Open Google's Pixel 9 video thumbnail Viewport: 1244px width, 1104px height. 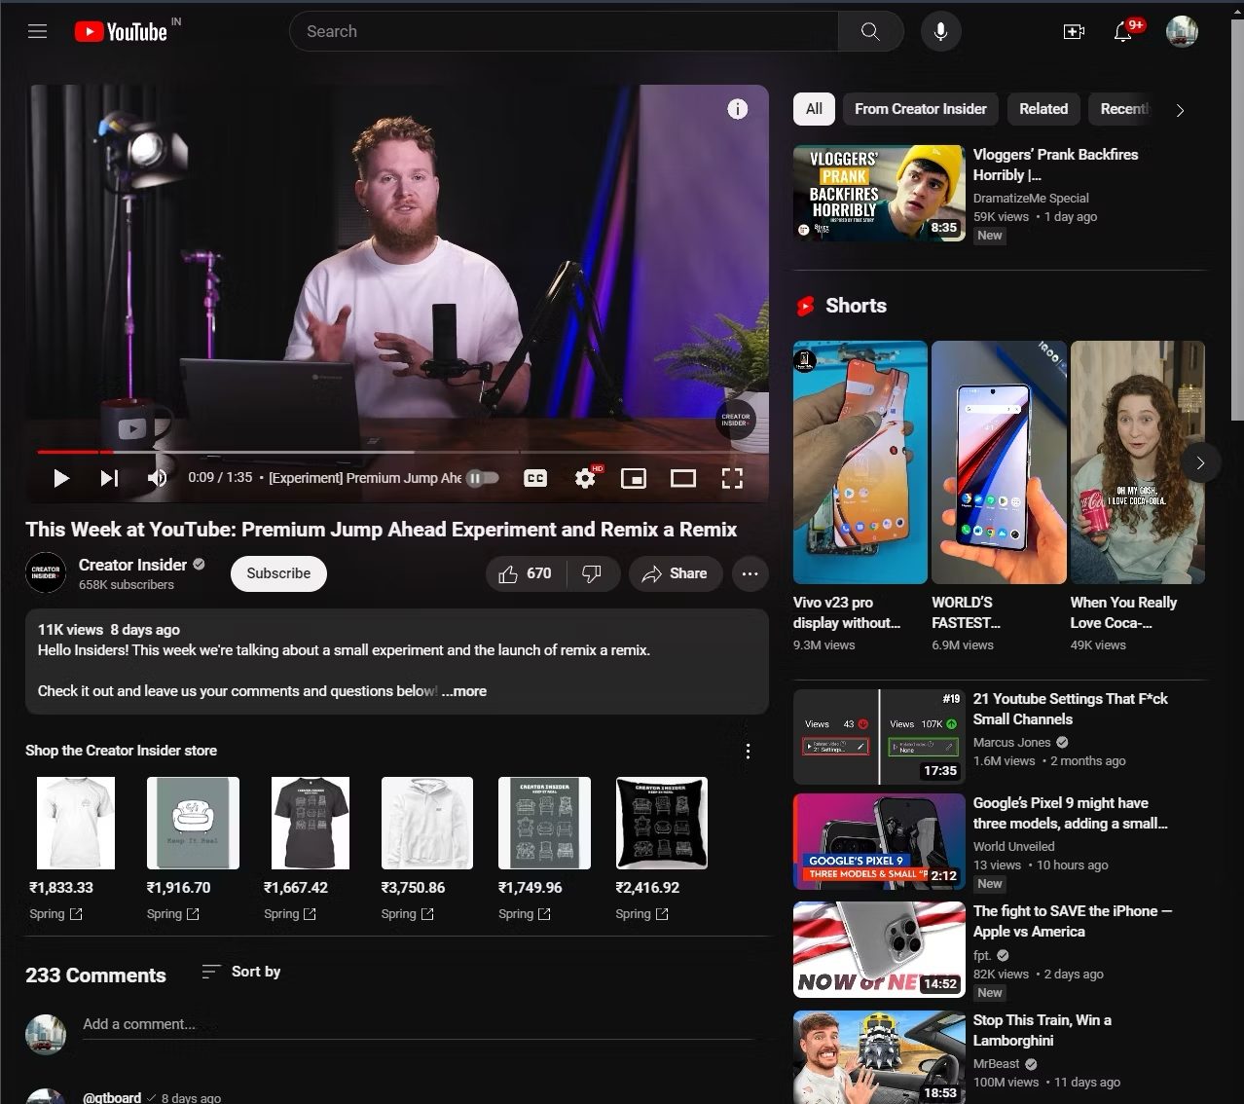[879, 841]
